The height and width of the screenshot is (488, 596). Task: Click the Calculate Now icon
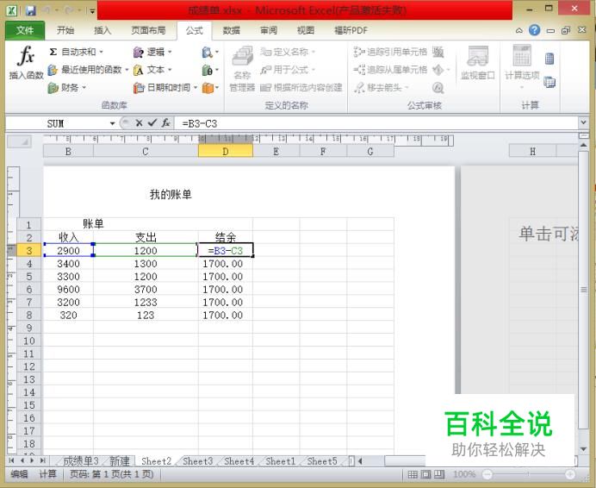(549, 59)
